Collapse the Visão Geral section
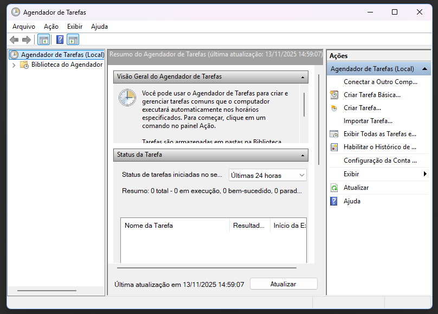 pos(302,77)
